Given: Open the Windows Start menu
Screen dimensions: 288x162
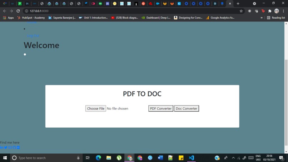Looking at the screenshot, I should [5, 158].
